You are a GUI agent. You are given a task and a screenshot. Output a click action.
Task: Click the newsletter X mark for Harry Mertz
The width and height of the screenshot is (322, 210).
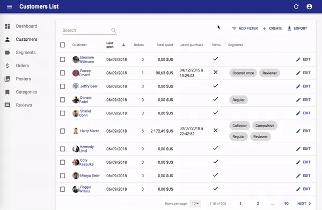215,131
